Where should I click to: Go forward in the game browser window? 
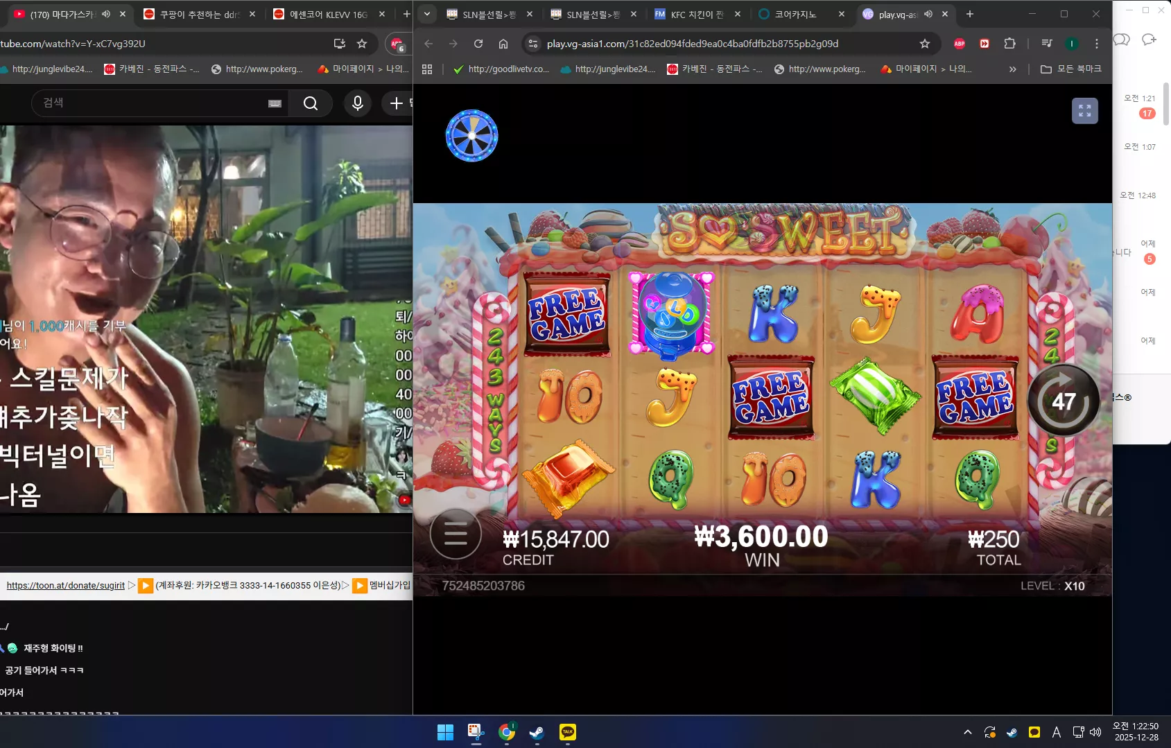453,44
